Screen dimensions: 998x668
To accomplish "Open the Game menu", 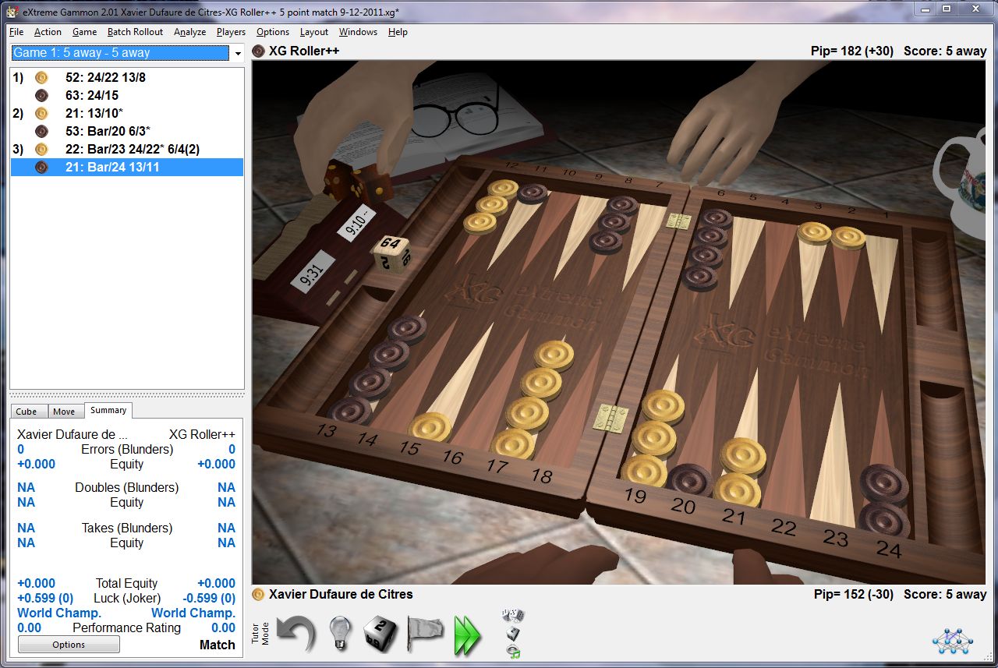I will coord(84,32).
